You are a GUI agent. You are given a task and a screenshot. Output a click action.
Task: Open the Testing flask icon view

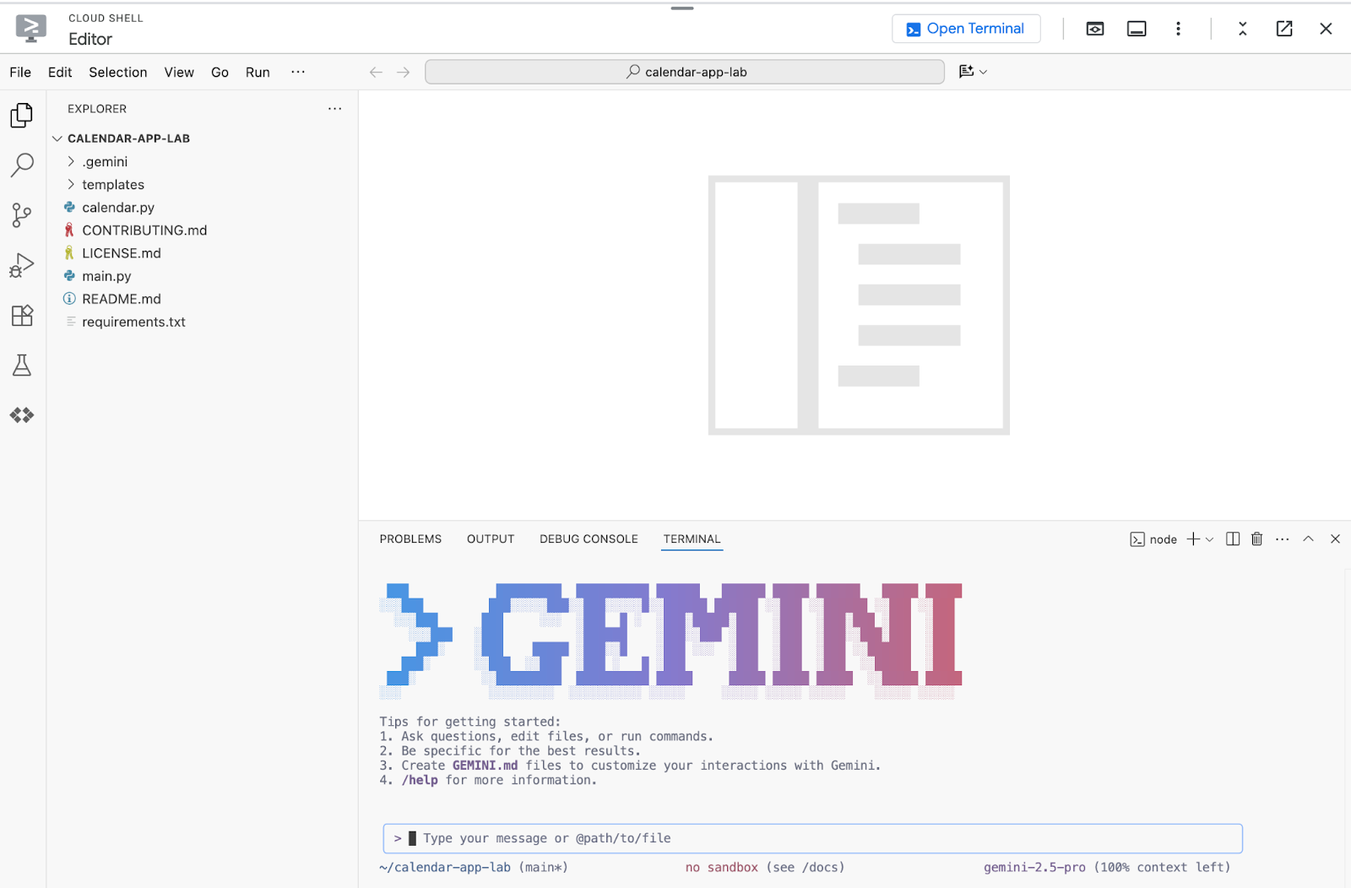coord(22,365)
